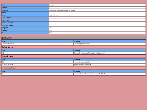Click the 'Mechanism Arrow' section heading
Screen dimensions: 147x110
9,68
